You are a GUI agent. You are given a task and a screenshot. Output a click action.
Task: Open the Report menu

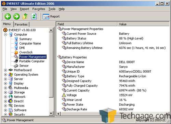click(x=25, y=9)
